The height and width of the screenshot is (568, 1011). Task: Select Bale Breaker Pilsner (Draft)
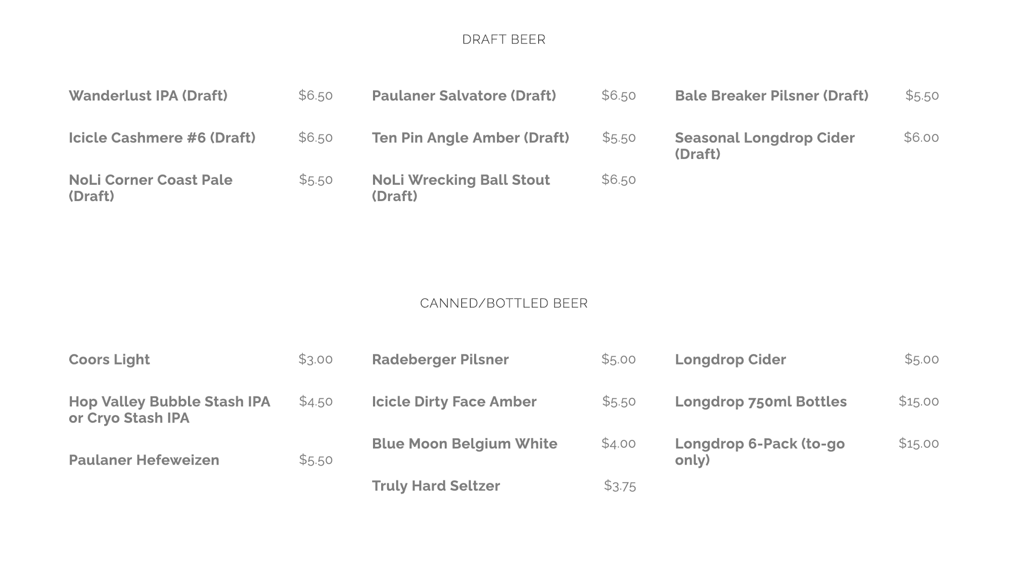click(771, 95)
